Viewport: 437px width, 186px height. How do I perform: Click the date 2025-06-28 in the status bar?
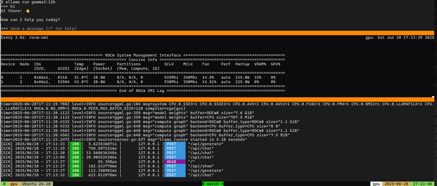[x=396, y=184]
